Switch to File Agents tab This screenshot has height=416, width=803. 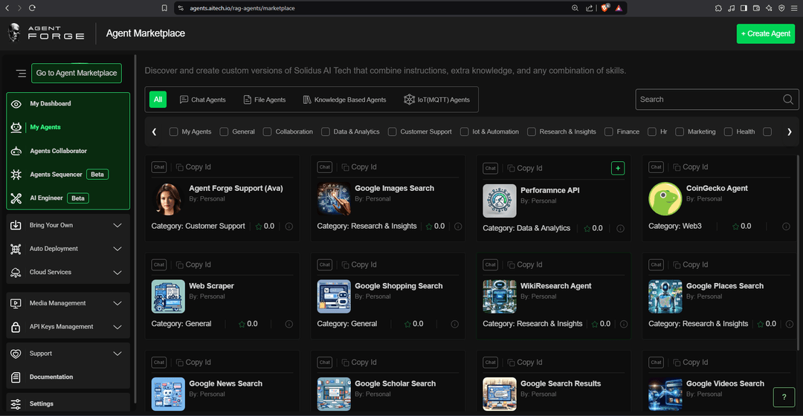(x=264, y=100)
